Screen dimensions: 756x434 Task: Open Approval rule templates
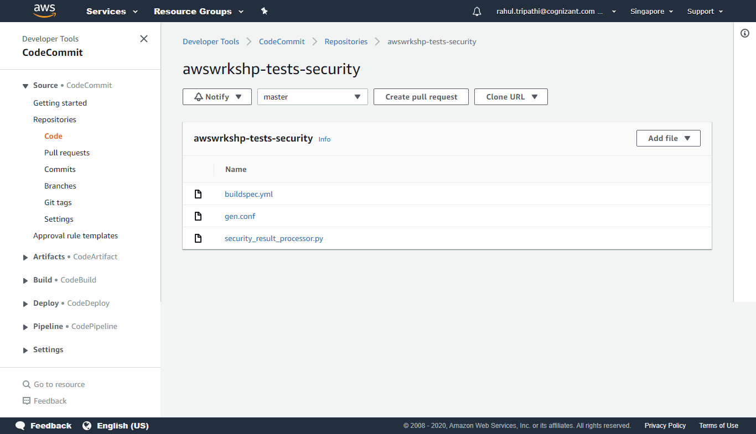75,236
